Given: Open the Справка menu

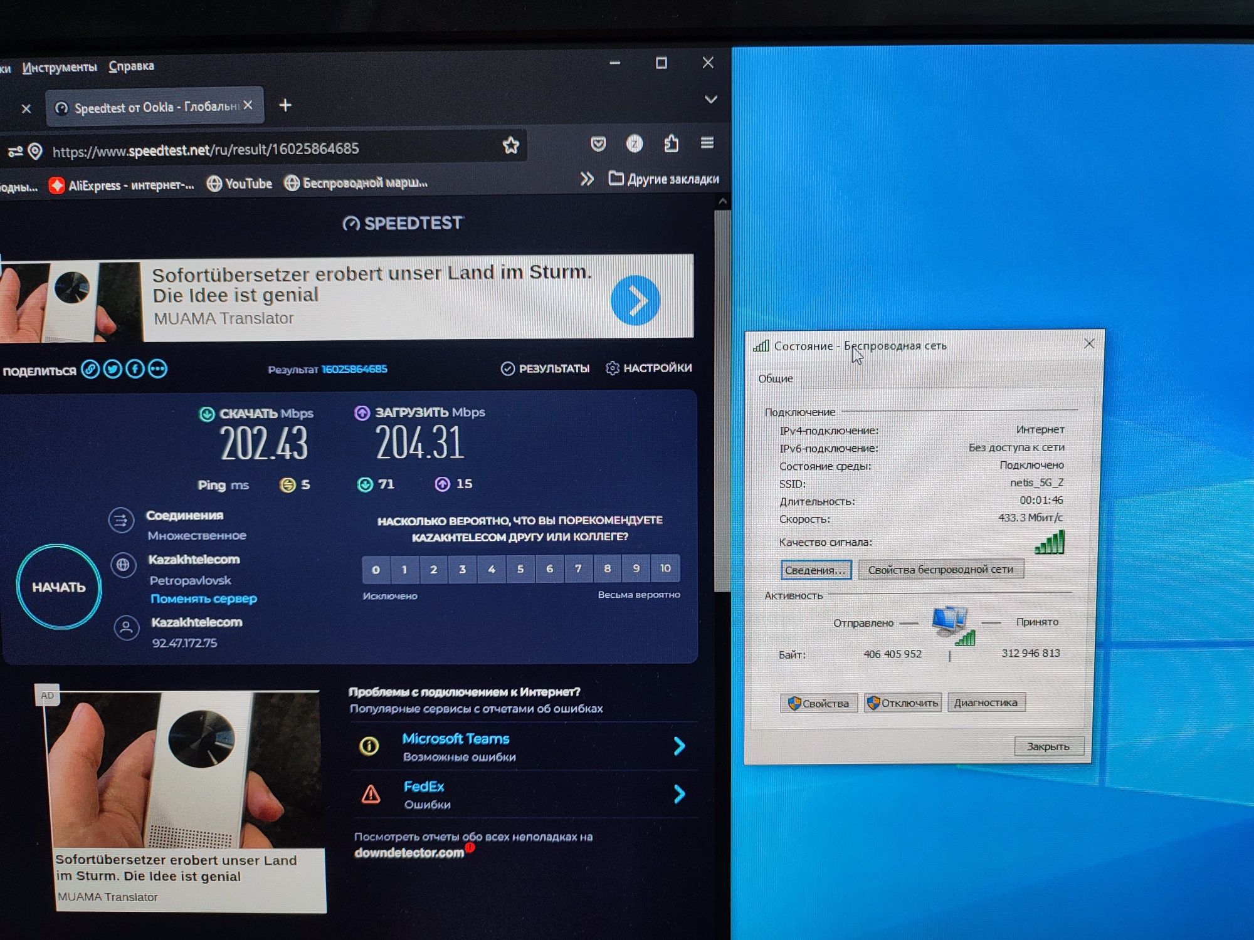Looking at the screenshot, I should tap(131, 66).
